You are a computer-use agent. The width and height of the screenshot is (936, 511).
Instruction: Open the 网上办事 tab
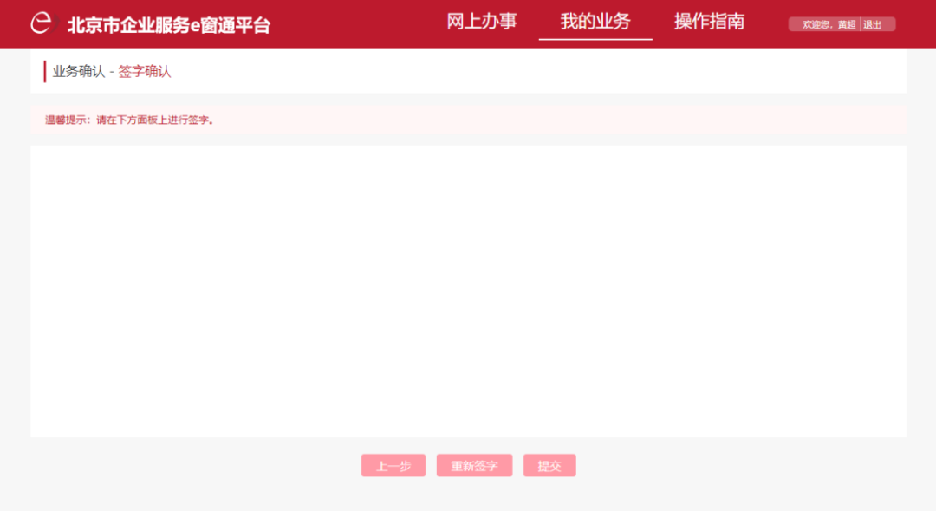pyautogui.click(x=482, y=22)
